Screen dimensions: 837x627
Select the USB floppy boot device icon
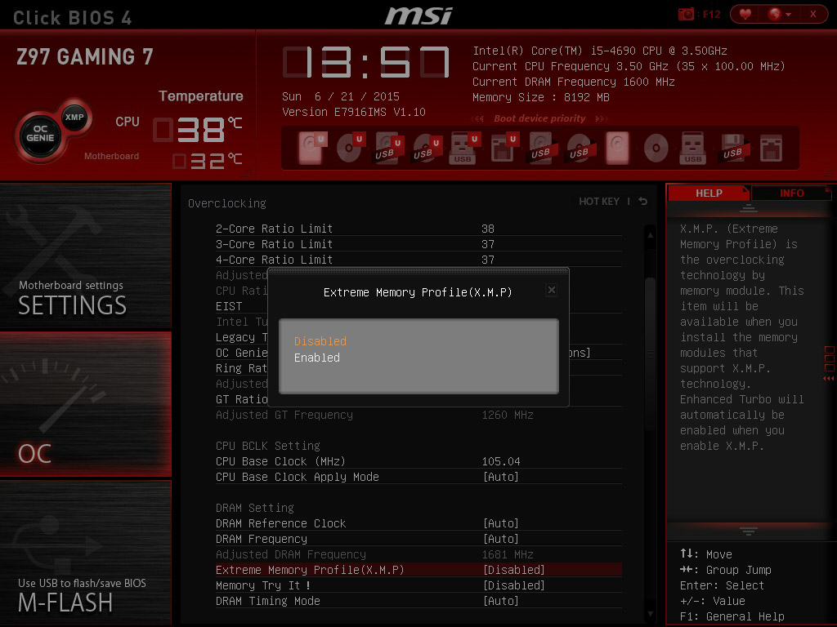coord(734,148)
